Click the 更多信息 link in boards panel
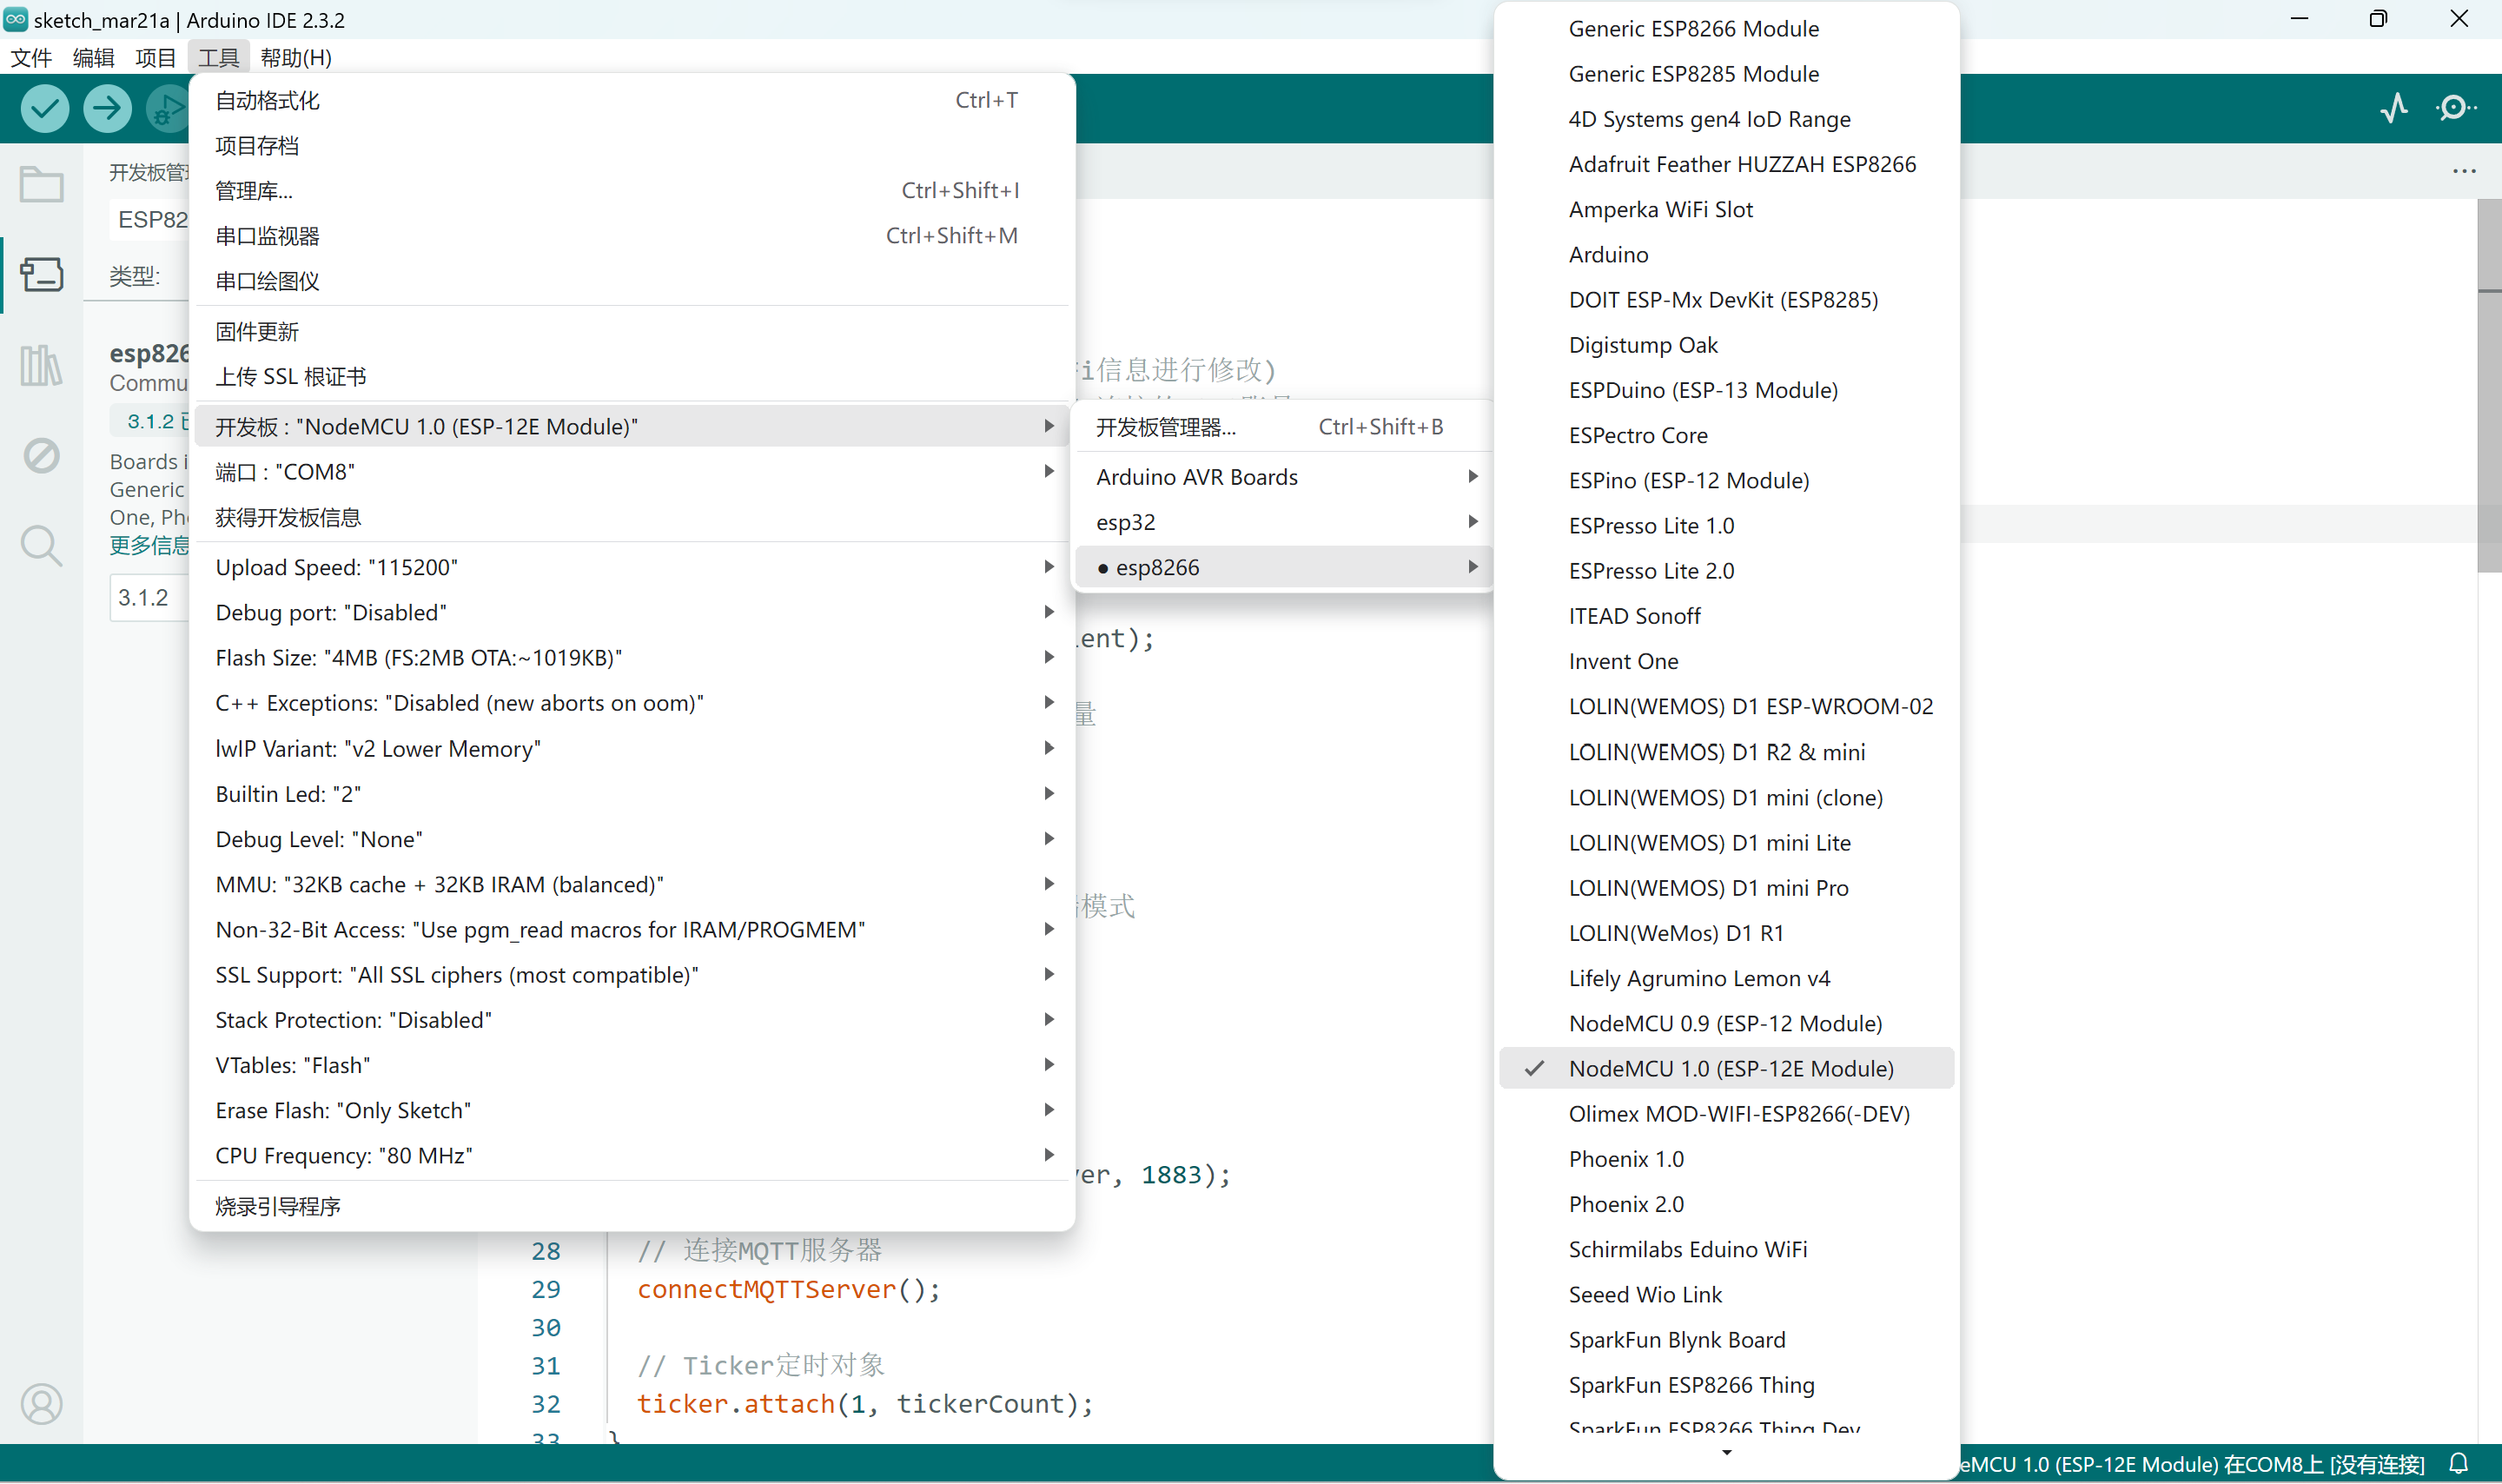 click(x=149, y=545)
